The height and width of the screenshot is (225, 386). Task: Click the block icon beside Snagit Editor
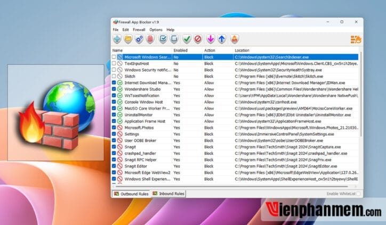(120, 166)
